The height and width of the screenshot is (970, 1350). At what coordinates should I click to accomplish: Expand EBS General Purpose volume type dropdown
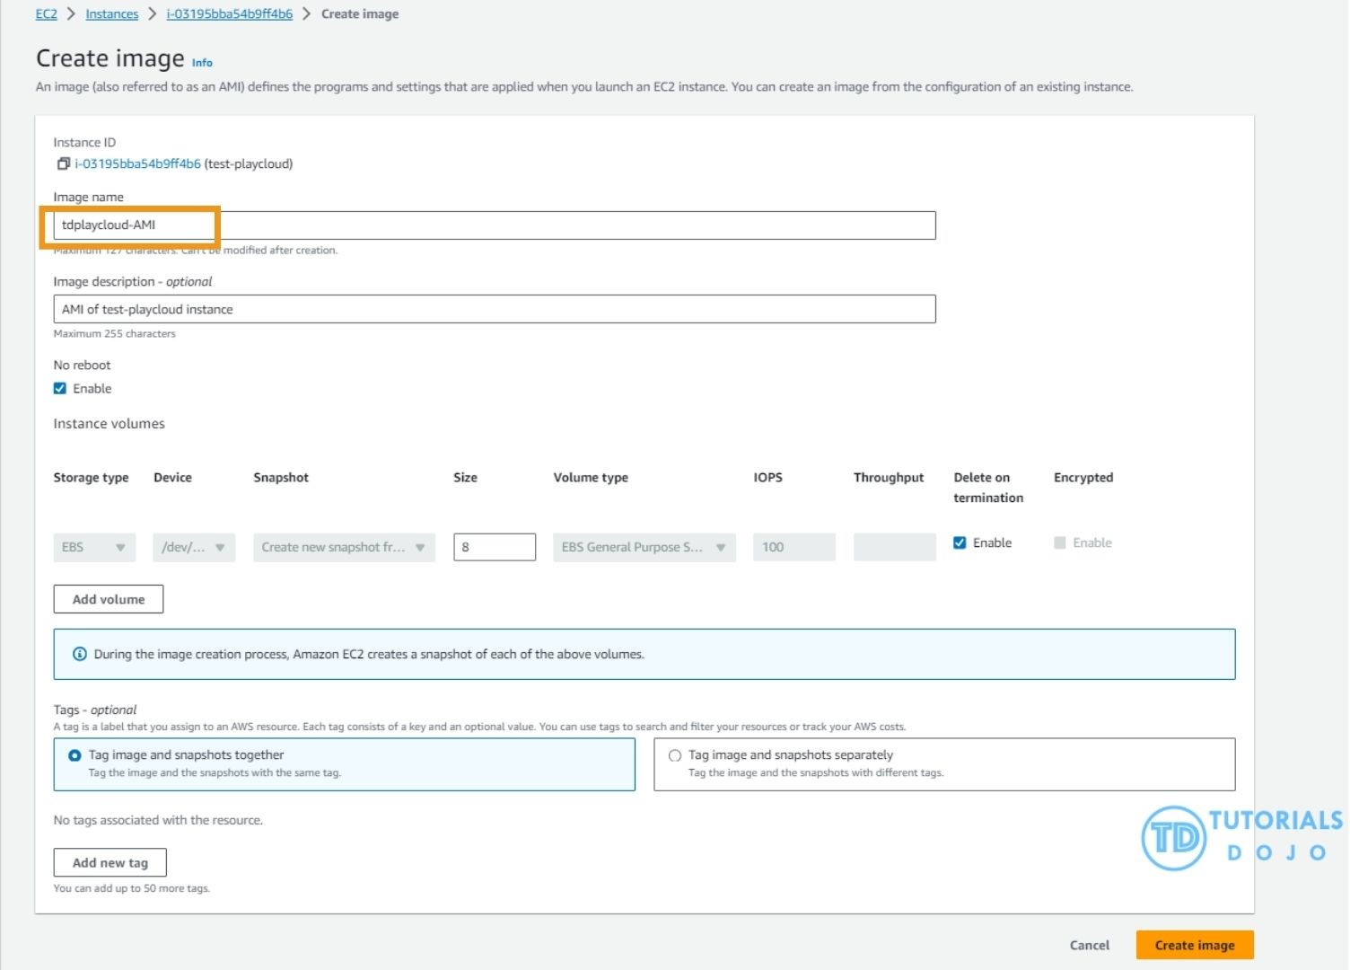(x=644, y=547)
